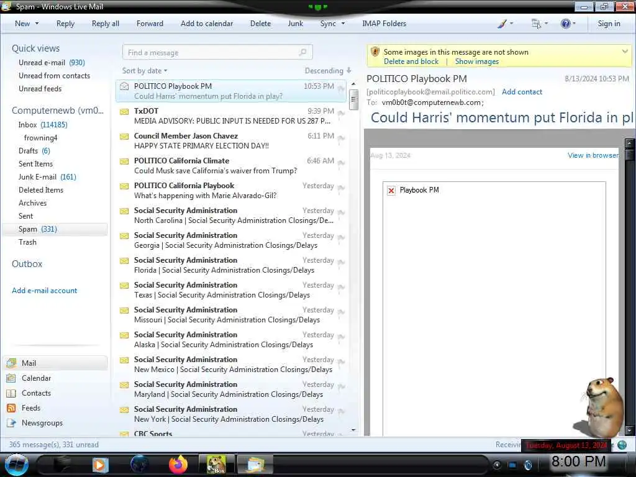Click the envelope icon of TxDOT message
The width and height of the screenshot is (636, 477).
(x=124, y=111)
